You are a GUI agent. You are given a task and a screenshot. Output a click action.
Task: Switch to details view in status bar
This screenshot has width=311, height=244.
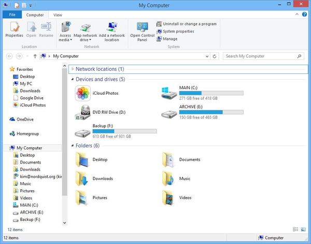(295, 229)
